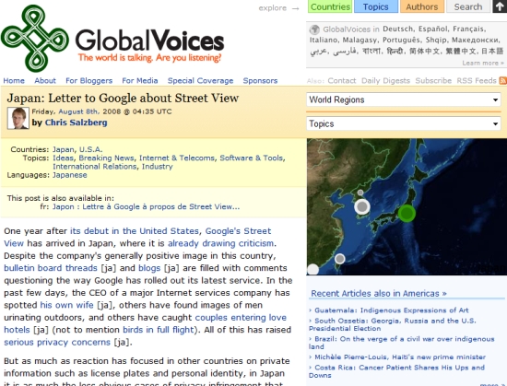Screen dimensions: 507x386
Task: Open Michèle Pierre-Louis article
Action: [x=400, y=357]
